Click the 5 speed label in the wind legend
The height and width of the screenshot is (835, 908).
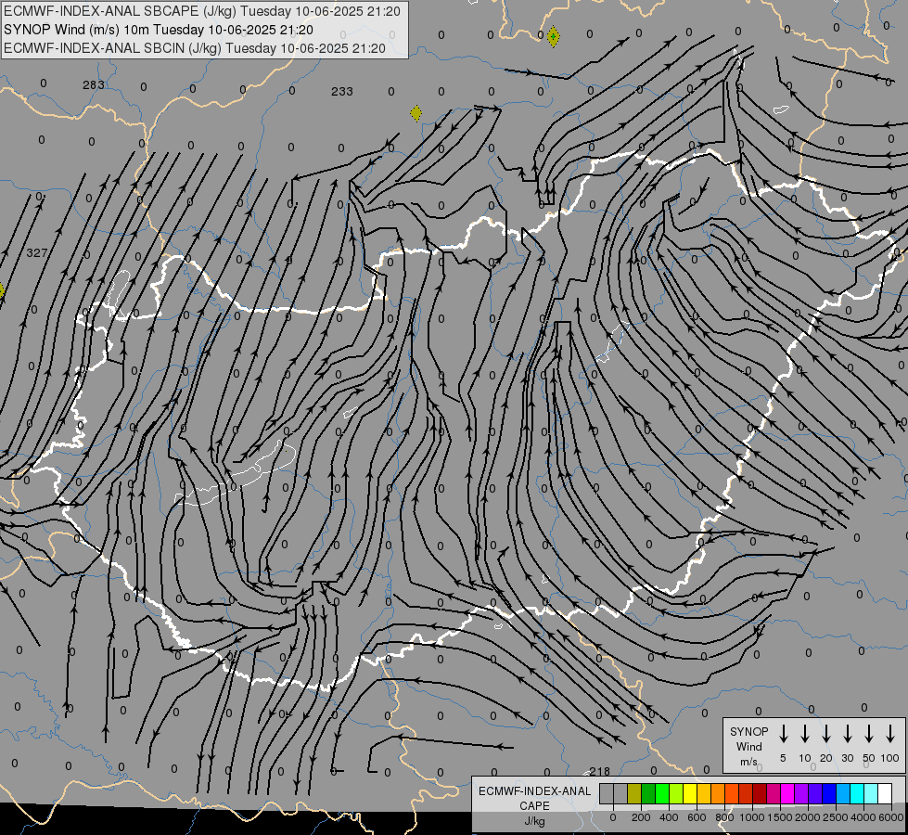(x=783, y=758)
